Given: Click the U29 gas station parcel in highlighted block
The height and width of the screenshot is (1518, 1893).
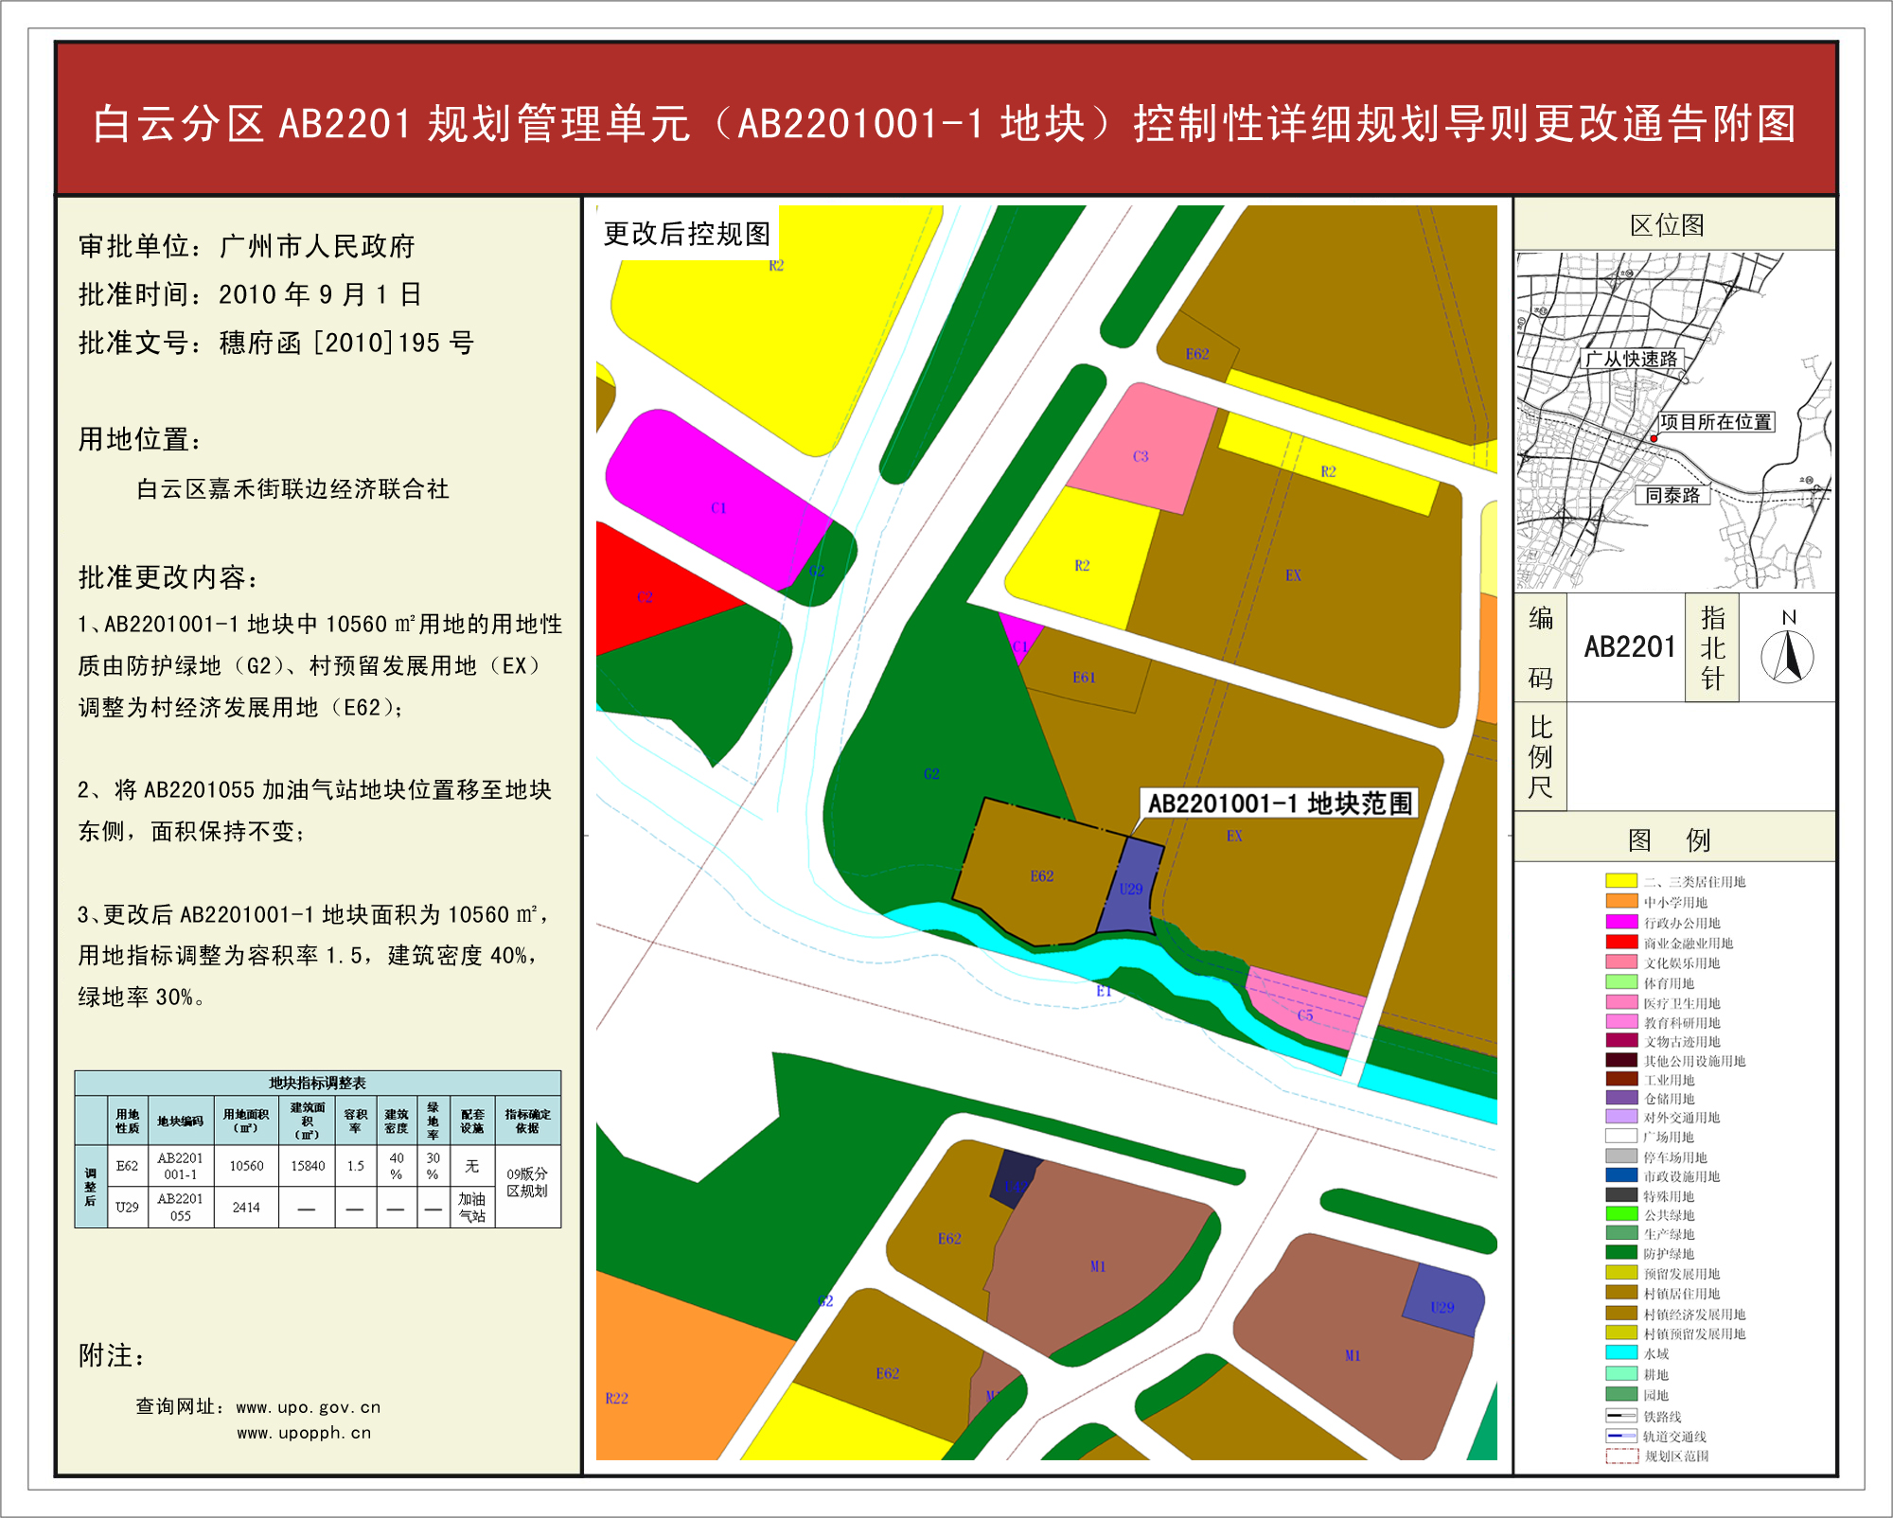Looking at the screenshot, I should 1131,889.
